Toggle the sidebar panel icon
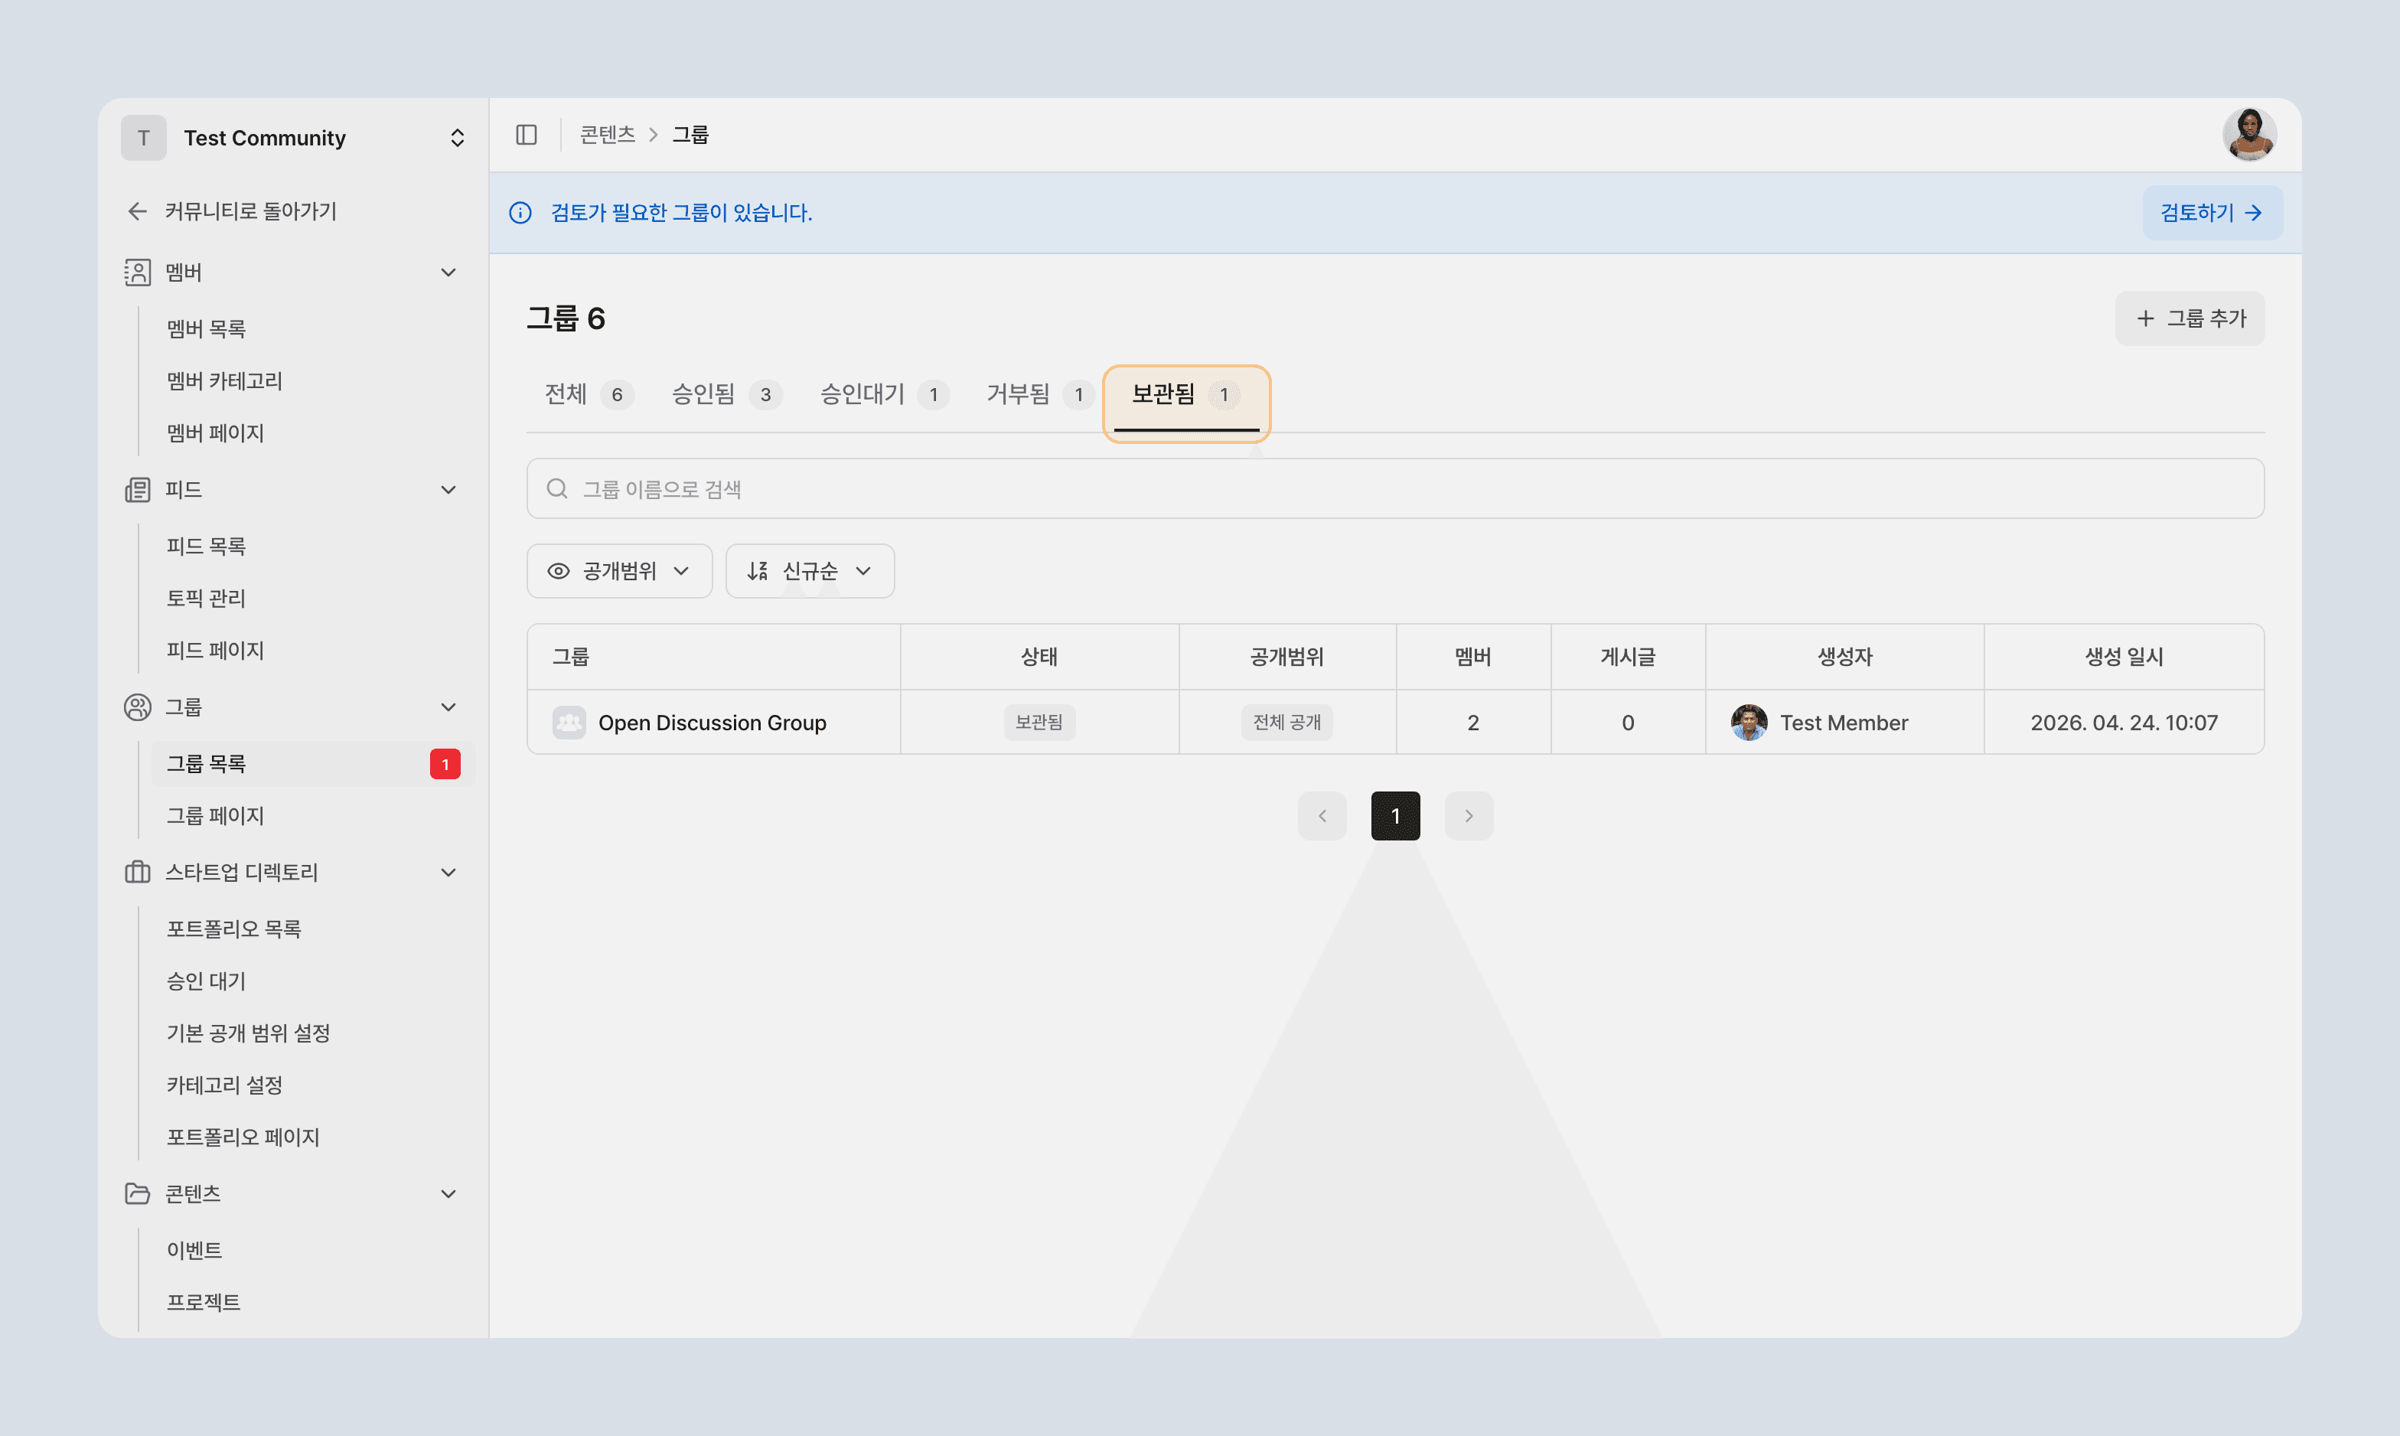Screen dimensions: 2400x1436 coord(527,135)
